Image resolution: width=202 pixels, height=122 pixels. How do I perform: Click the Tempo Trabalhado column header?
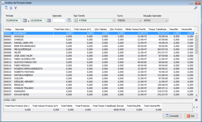158,29
